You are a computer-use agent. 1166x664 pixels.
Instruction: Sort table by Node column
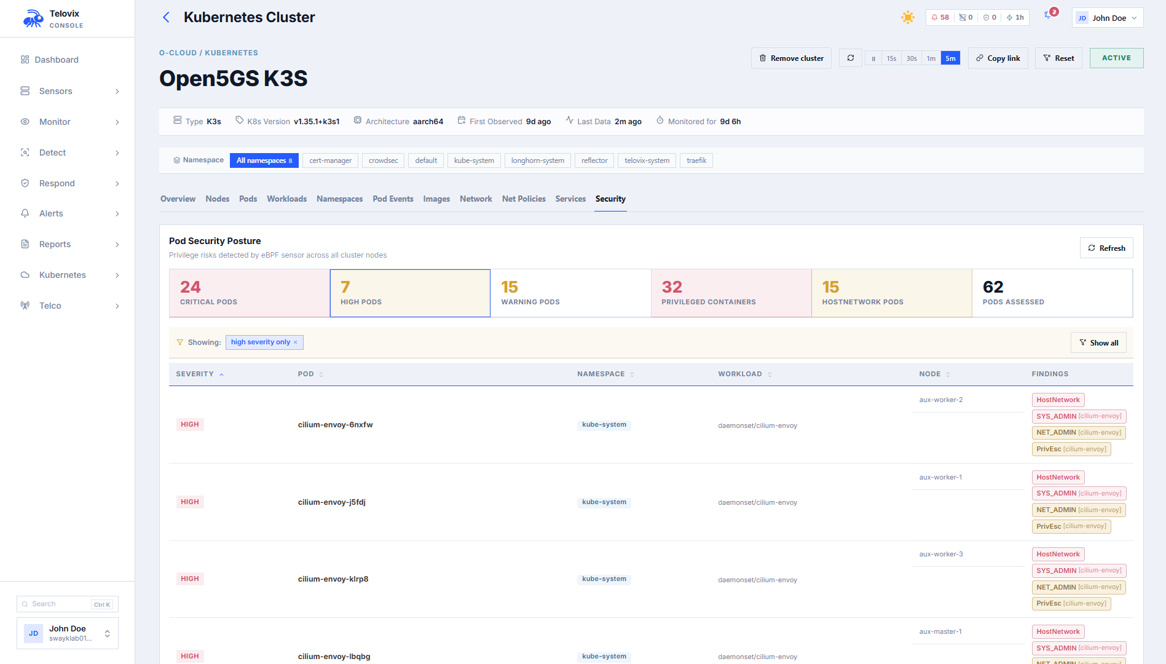click(934, 374)
